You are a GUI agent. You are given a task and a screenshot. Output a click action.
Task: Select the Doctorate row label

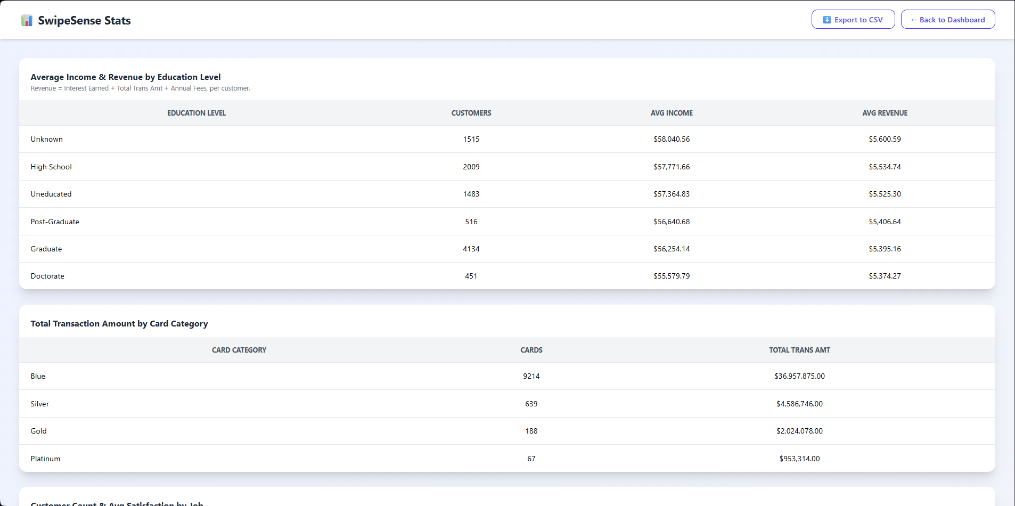pyautogui.click(x=47, y=276)
